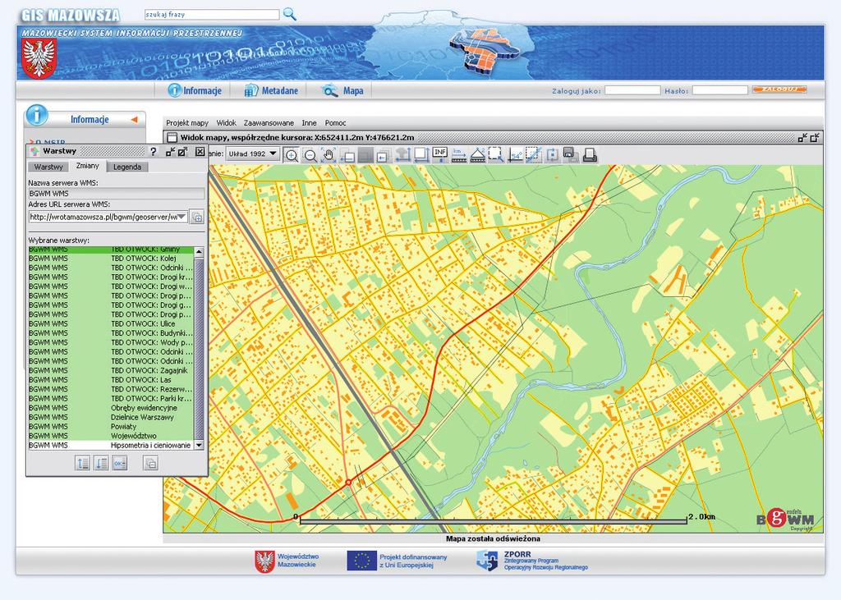Click the blue Informacje panel circle icon

click(x=37, y=115)
